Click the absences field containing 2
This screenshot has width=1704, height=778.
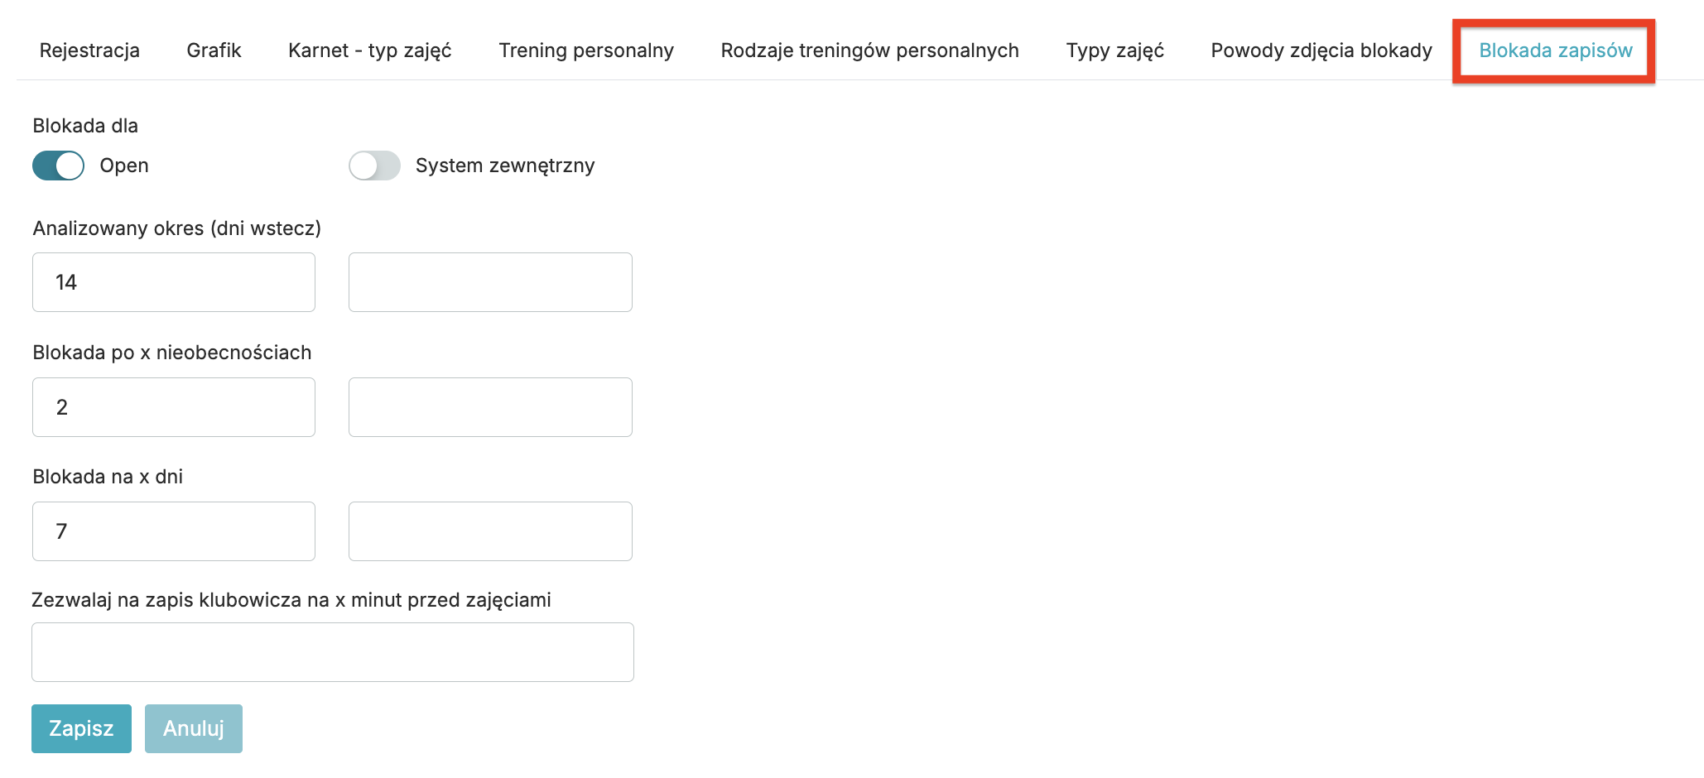click(x=174, y=407)
